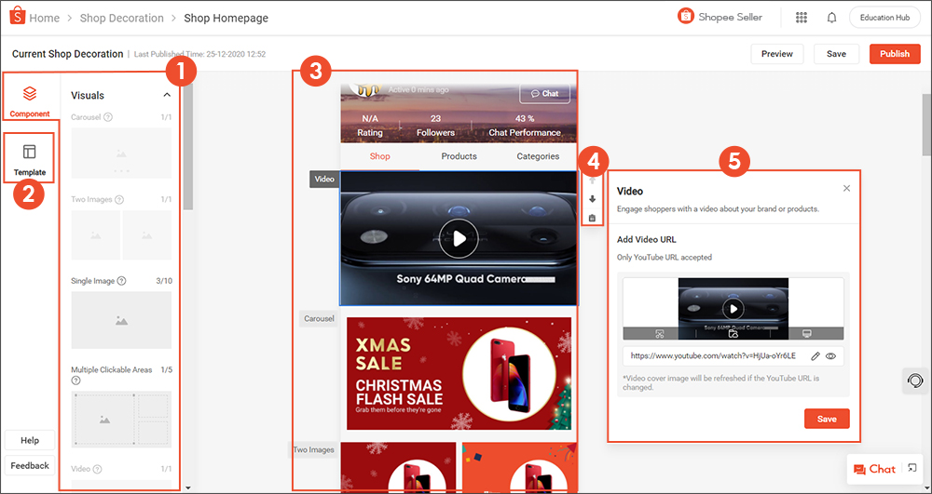932x494 pixels.
Task: Click the change-image icon on video cover
Action: (733, 334)
